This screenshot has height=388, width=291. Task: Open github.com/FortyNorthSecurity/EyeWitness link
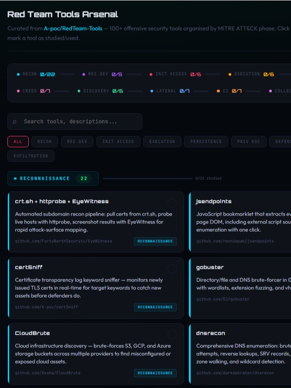coord(63,241)
